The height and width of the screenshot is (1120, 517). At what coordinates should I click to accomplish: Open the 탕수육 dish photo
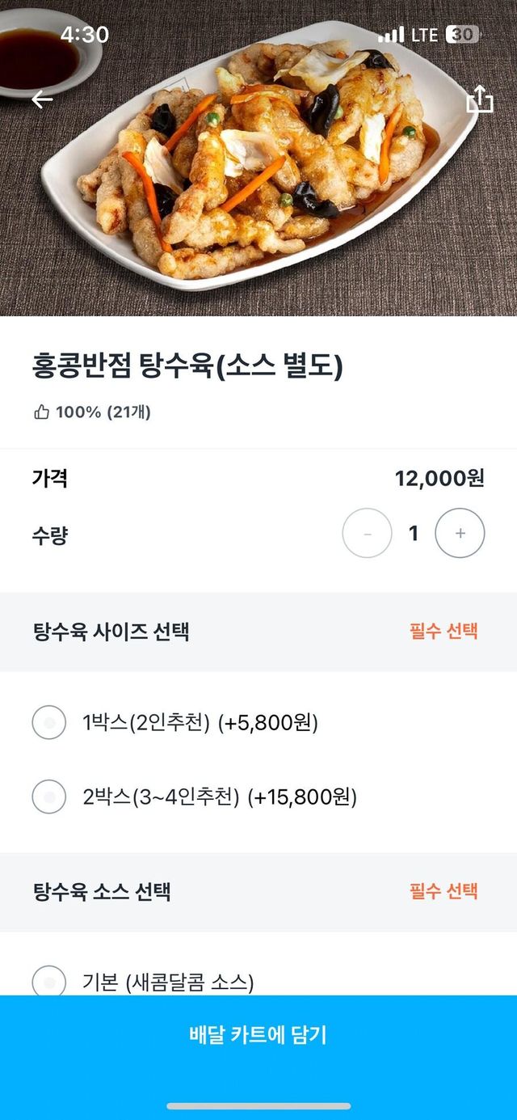[x=258, y=162]
